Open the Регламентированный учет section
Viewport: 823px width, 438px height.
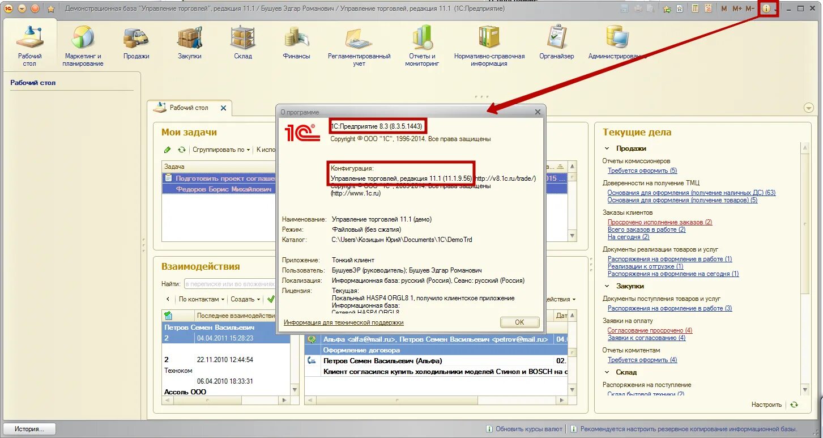click(x=359, y=46)
